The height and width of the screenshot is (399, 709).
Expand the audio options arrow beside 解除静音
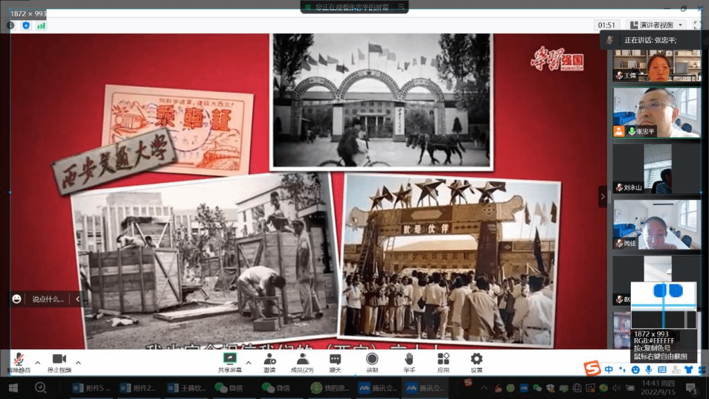tap(37, 362)
